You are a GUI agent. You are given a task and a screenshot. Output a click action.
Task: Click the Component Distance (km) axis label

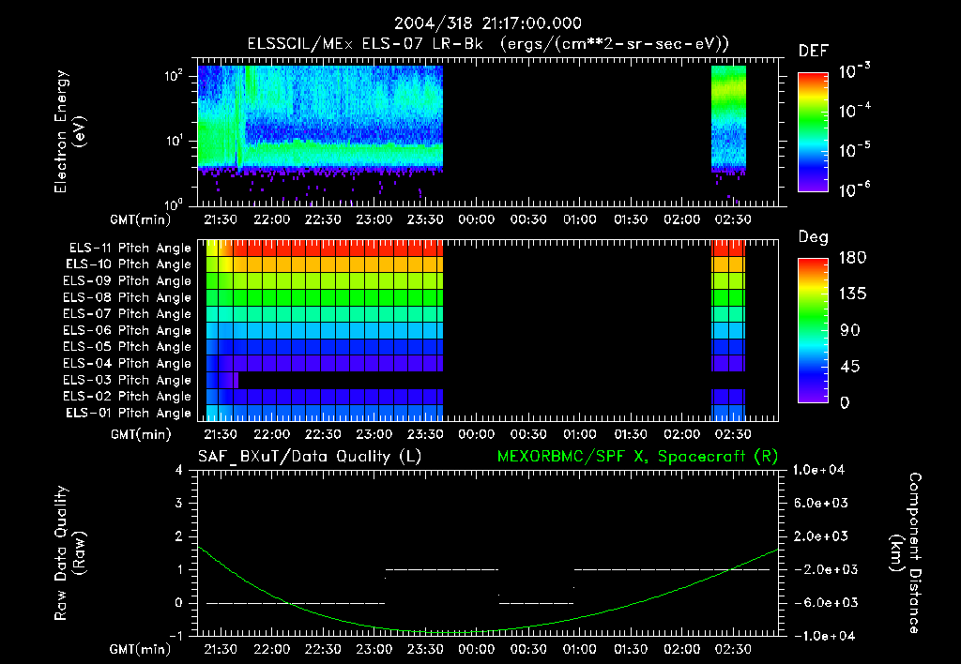click(x=906, y=553)
